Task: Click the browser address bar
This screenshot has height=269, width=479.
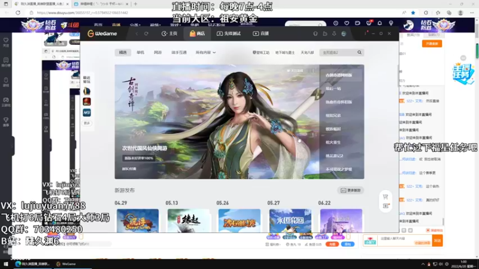Action: tap(214, 13)
